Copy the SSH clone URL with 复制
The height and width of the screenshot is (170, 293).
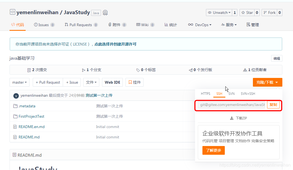[273, 105]
